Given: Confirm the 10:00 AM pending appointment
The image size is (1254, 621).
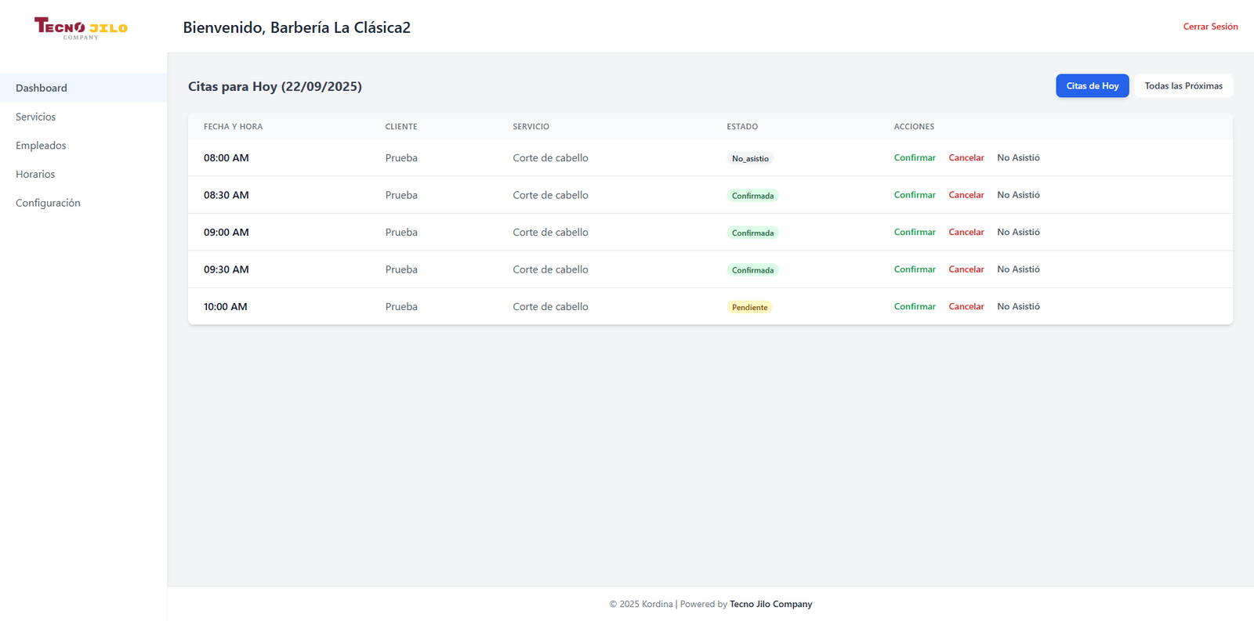Looking at the screenshot, I should click(915, 306).
